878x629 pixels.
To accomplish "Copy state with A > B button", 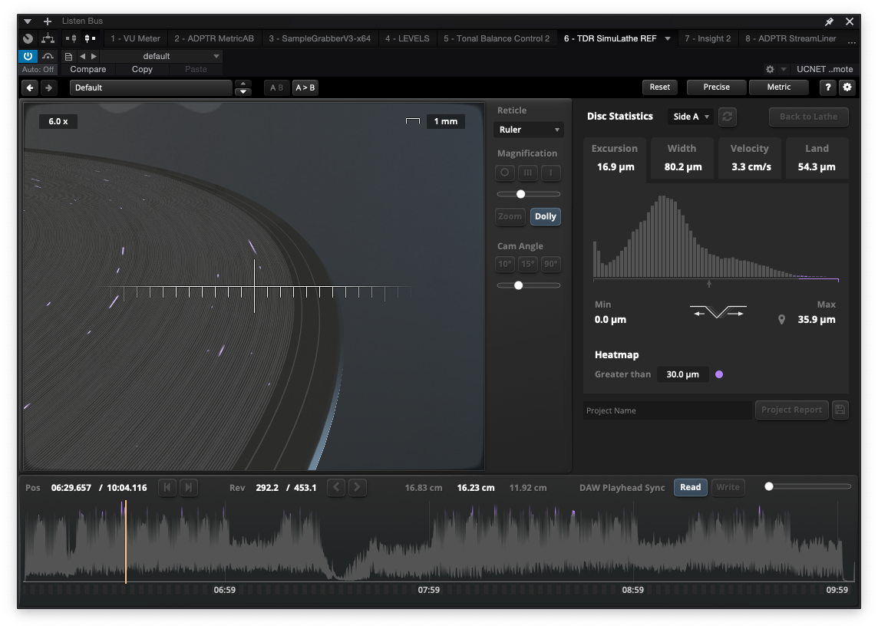I will coord(305,87).
